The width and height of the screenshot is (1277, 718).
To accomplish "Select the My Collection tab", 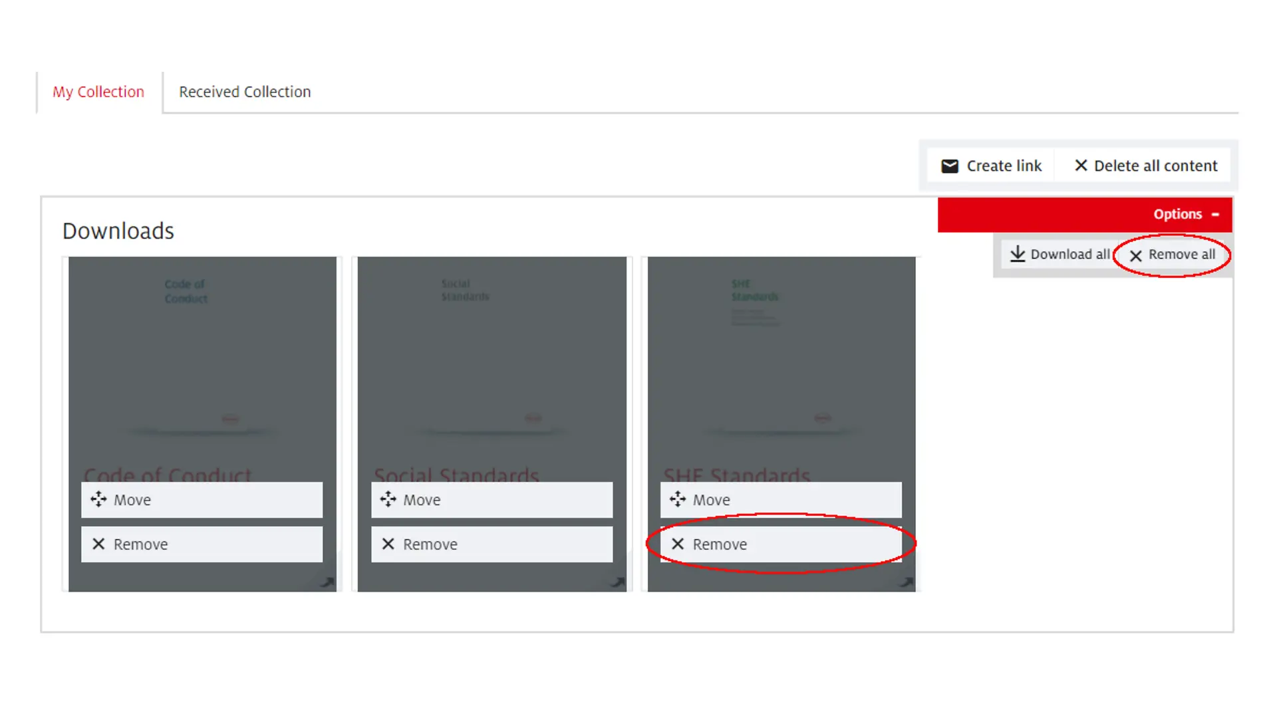I will click(98, 90).
